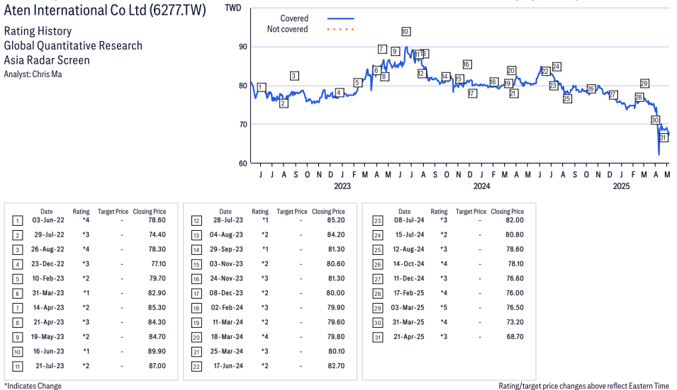
Task: Click the 'Rating/target price changes above reflect Eastern Time' note
Action: click(583, 386)
